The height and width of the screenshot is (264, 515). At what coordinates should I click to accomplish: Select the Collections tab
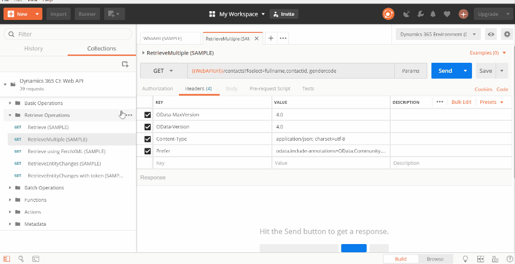[x=101, y=49]
